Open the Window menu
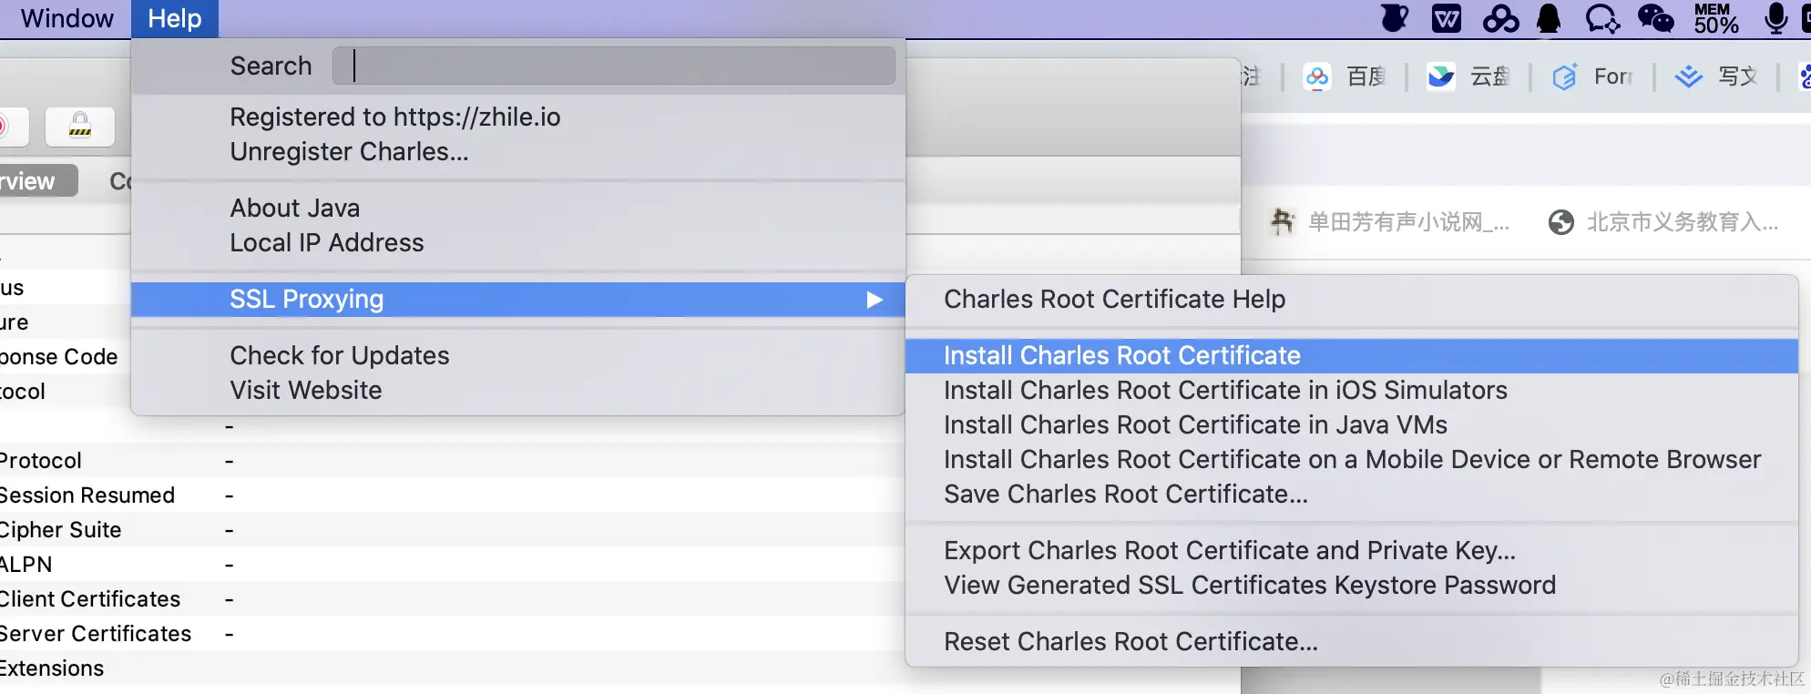Screen dimensions: 1811x694 tap(67, 18)
